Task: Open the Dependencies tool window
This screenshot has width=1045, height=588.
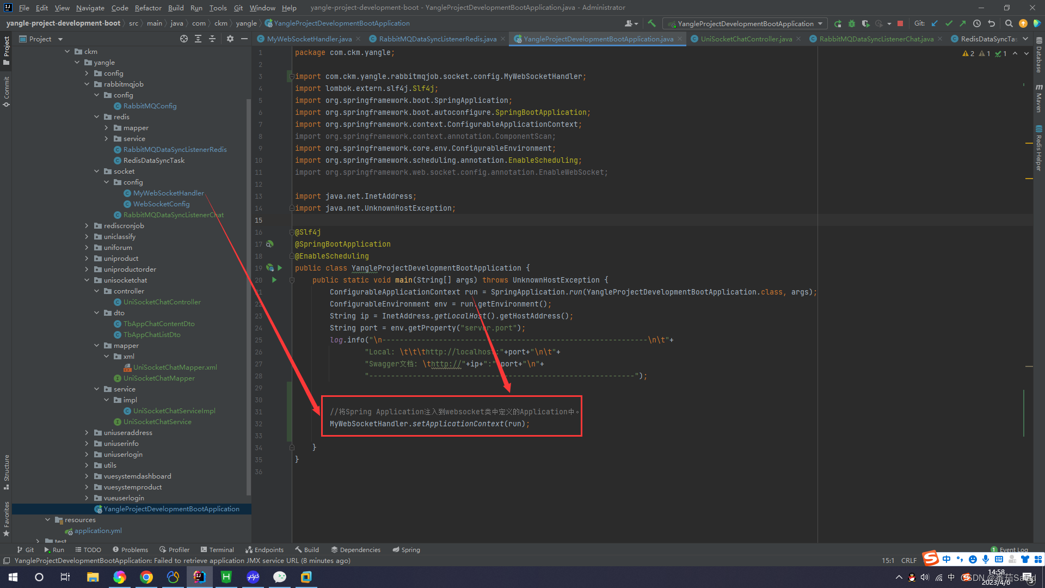Action: click(355, 550)
